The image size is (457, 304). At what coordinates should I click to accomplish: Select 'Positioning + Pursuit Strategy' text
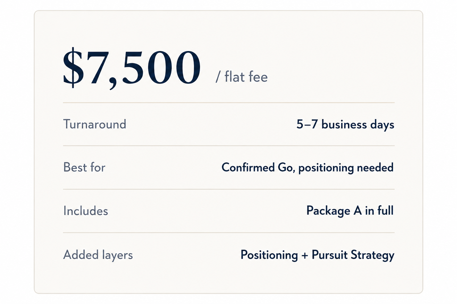pyautogui.click(x=317, y=255)
